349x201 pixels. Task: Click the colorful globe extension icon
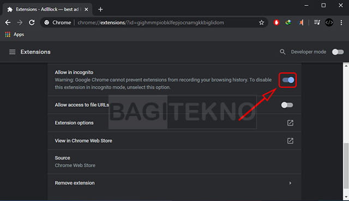click(288, 22)
